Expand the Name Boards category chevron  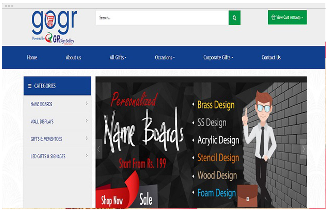tap(86, 103)
